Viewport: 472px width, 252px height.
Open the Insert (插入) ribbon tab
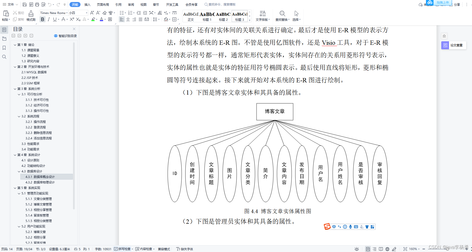click(x=87, y=5)
